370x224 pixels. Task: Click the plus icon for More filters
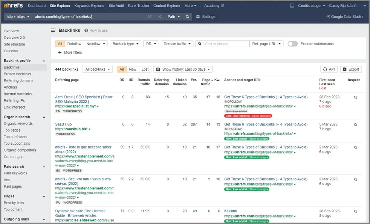pos(60,53)
